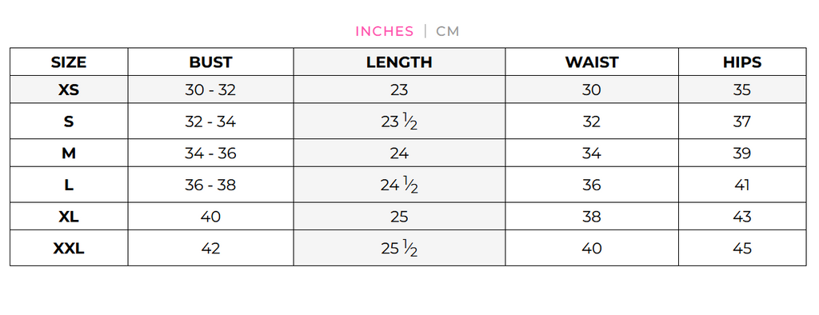Select the S size row label

[69, 122]
